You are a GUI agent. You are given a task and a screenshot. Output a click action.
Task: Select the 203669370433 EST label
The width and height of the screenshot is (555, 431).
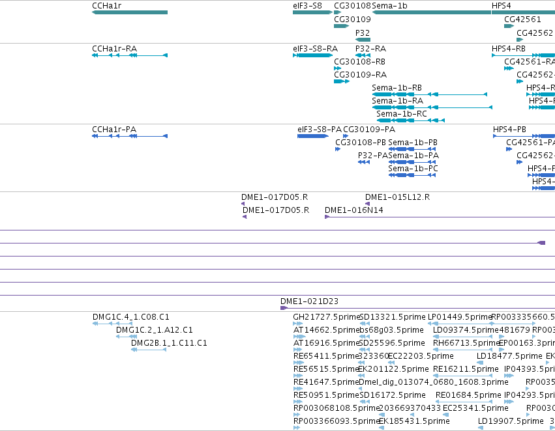tap(410, 408)
